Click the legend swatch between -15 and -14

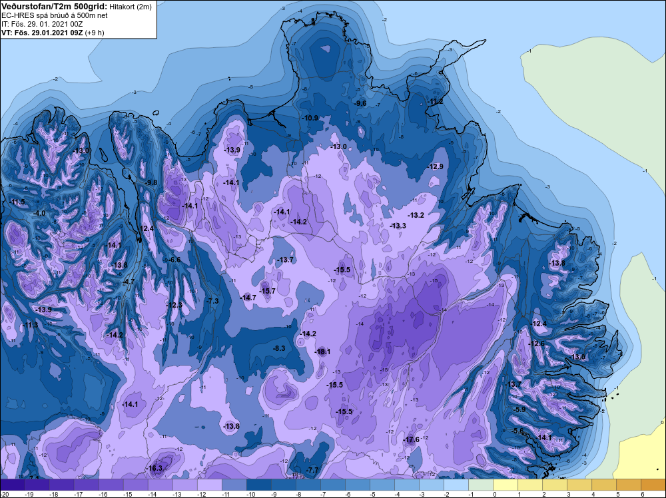click(136, 485)
